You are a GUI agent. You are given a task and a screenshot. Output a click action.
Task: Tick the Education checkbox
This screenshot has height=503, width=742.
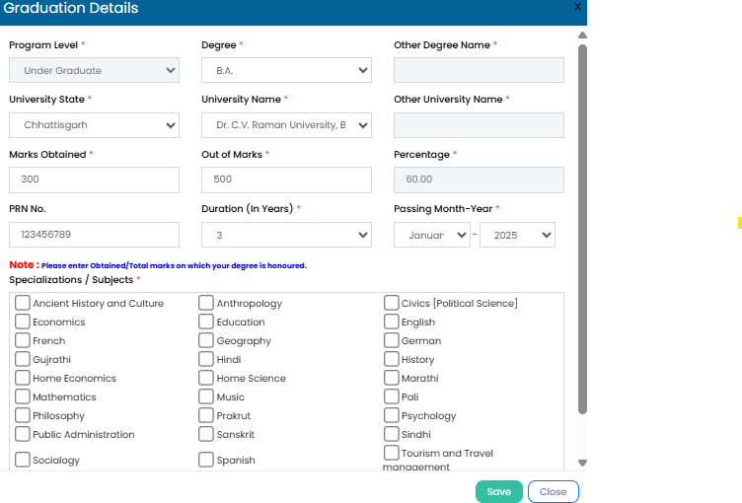(x=206, y=322)
